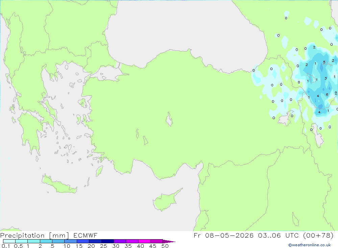338x248 pixels.
Task: Click the 'Precipitation [mm]' title text
Action: coord(34,235)
